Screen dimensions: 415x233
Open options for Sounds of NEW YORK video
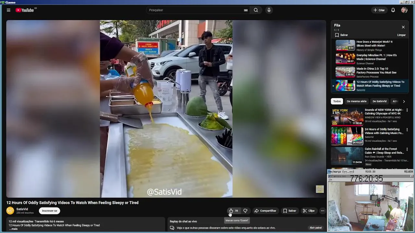pyautogui.click(x=407, y=110)
